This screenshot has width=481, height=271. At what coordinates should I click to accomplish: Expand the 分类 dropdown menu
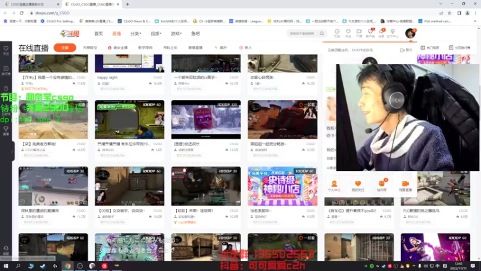(136, 34)
